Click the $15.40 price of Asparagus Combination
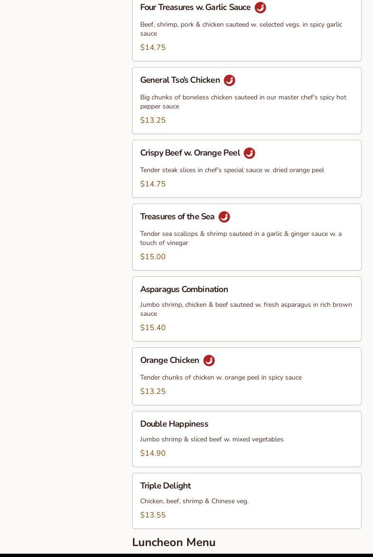 [x=153, y=328]
